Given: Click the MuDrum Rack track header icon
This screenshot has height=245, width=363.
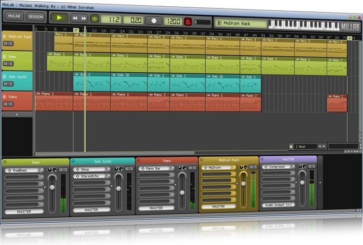Looking at the screenshot, I should pyautogui.click(x=5, y=36).
